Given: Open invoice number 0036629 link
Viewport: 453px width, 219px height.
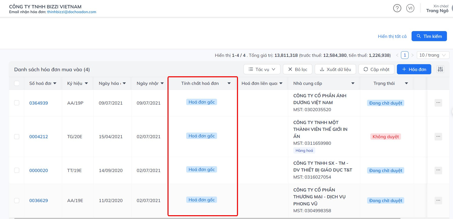Looking at the screenshot, I should tap(38, 201).
